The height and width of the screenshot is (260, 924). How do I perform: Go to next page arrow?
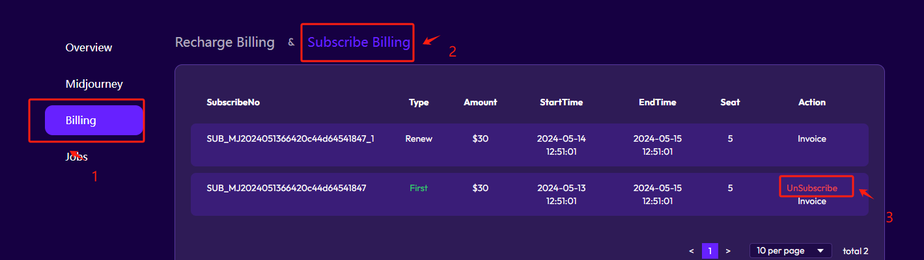coord(728,251)
